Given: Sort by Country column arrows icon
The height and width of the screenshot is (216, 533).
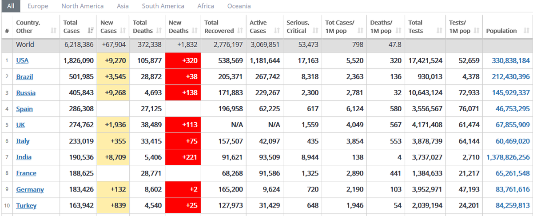Looking at the screenshot, I should coord(53,31).
